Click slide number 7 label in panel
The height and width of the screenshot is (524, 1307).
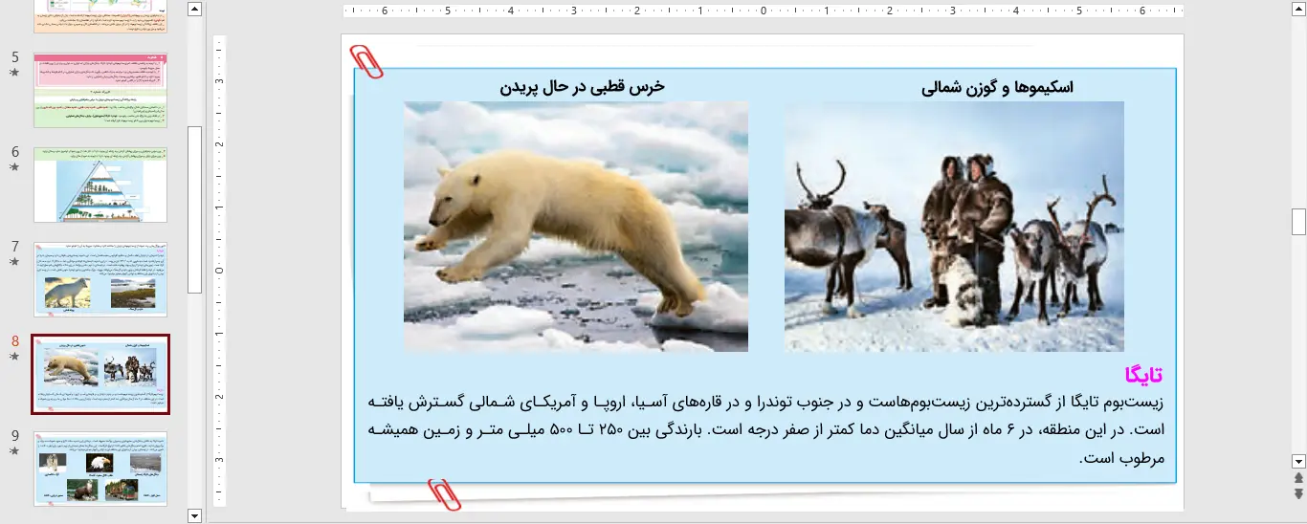tap(15, 247)
